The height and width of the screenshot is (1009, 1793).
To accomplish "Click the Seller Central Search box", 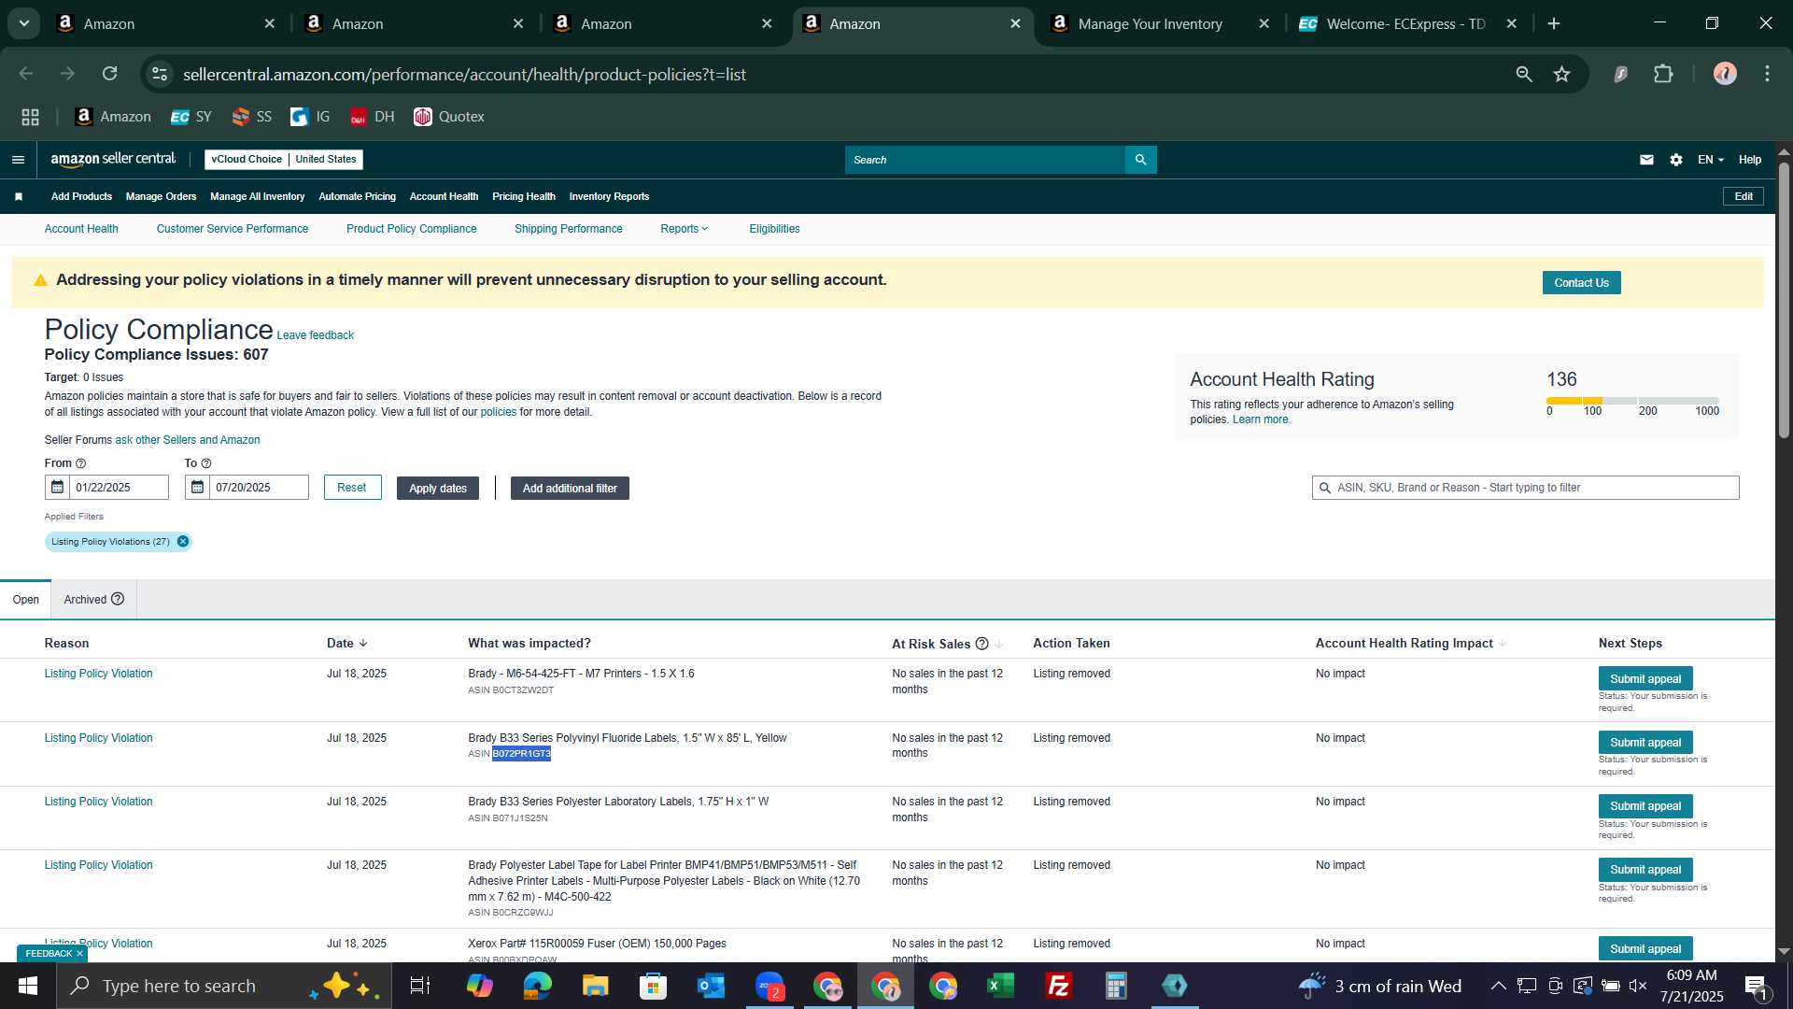I will [985, 160].
